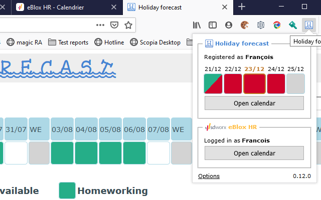Open a new browser tab
321x200 pixels.
click(242, 7)
